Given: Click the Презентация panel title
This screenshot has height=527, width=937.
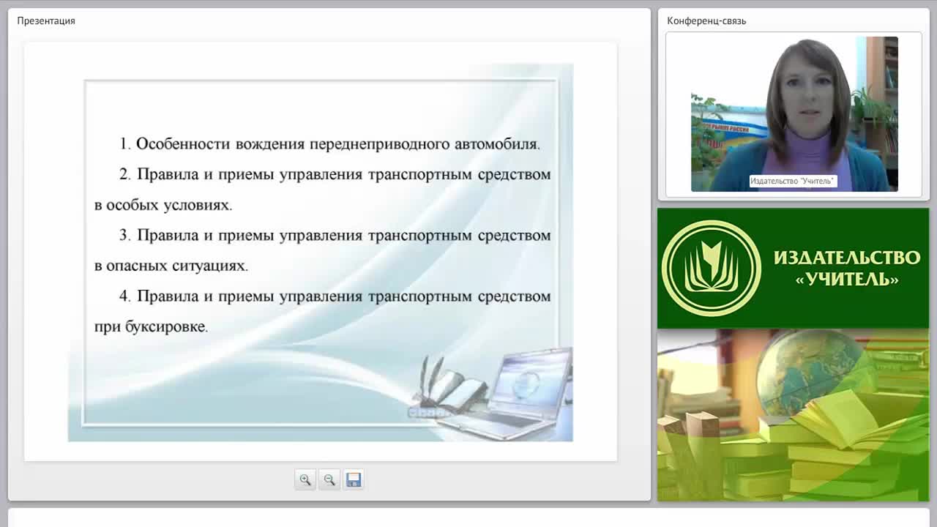Looking at the screenshot, I should pyautogui.click(x=46, y=20).
